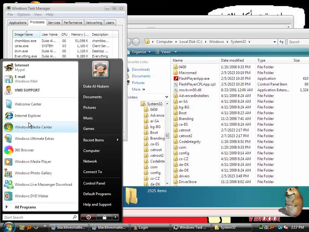Image resolution: width=309 pixels, height=232 pixels.
Task: Open shutdown options arrow
Action: (x=116, y=217)
